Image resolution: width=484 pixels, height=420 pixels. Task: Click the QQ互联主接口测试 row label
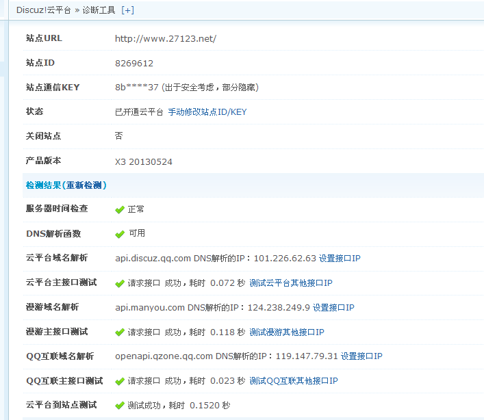[x=64, y=381]
